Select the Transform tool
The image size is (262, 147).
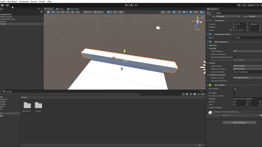pyautogui.click(x=72, y=12)
